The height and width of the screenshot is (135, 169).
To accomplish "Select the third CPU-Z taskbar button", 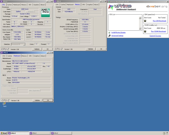I will [x=61, y=133].
